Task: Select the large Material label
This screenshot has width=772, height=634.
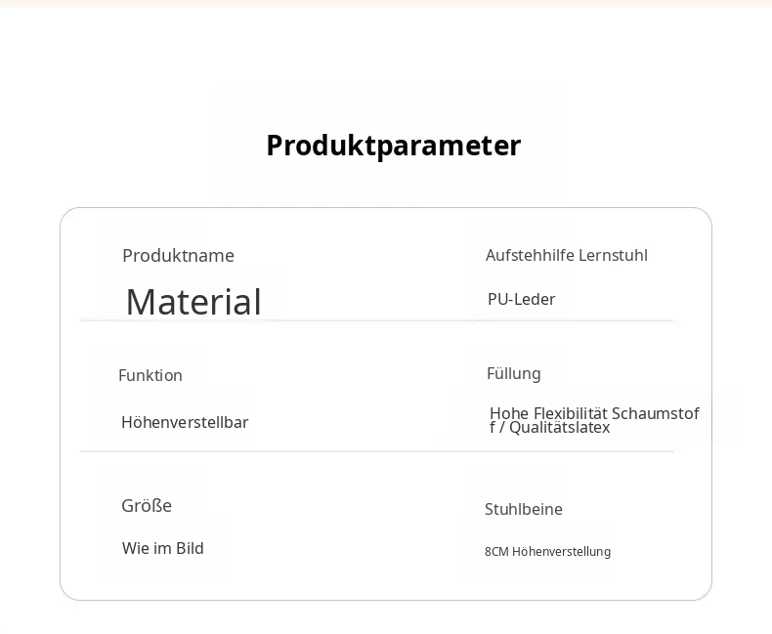Action: point(193,302)
